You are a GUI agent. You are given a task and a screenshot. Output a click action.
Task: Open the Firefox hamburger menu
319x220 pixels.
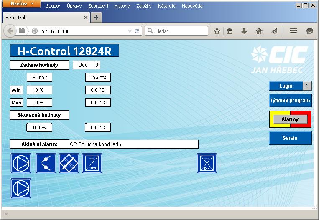(x=293, y=31)
